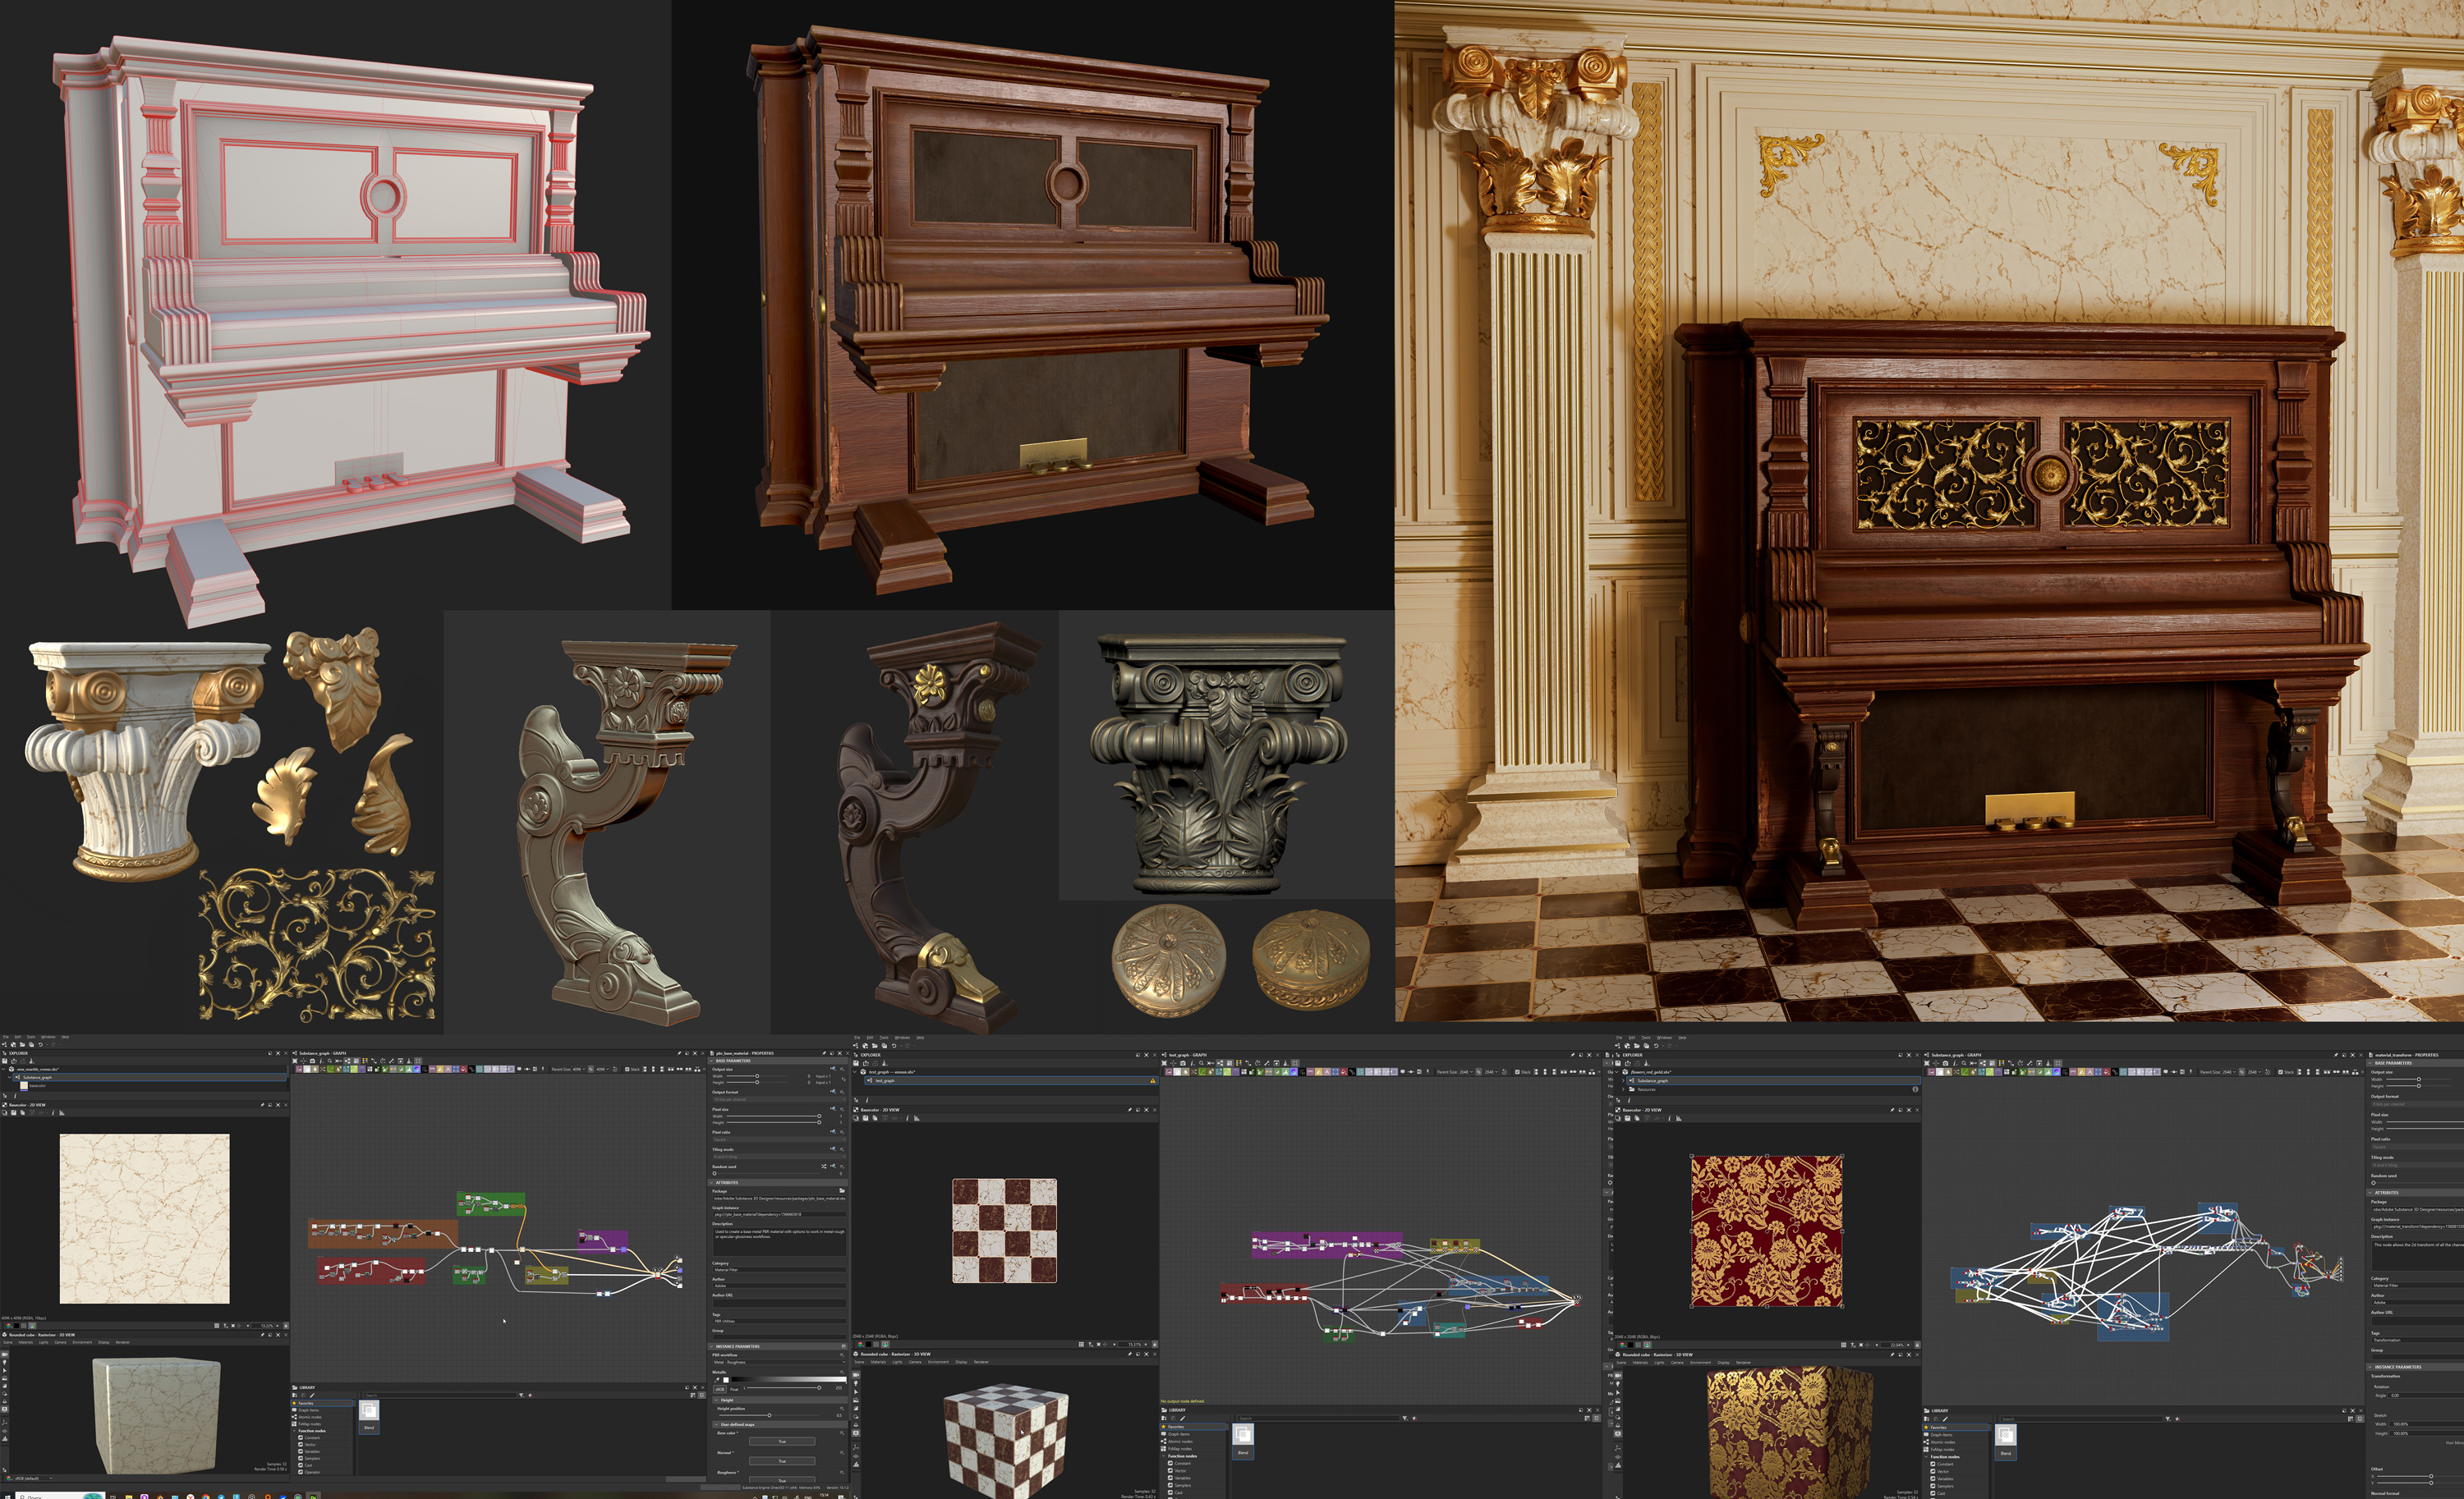Adjust Metallic gradient slider
Screen dimensions: 2464x1499
790,1380
